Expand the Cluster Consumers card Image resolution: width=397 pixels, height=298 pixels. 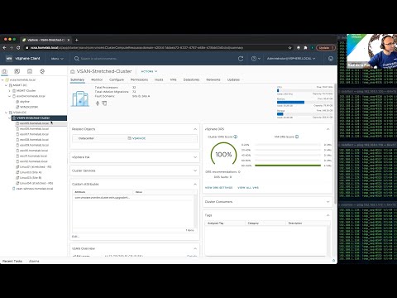[x=328, y=202]
